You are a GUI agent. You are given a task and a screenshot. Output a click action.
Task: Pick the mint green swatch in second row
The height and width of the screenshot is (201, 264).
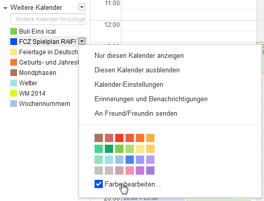(x=99, y=149)
